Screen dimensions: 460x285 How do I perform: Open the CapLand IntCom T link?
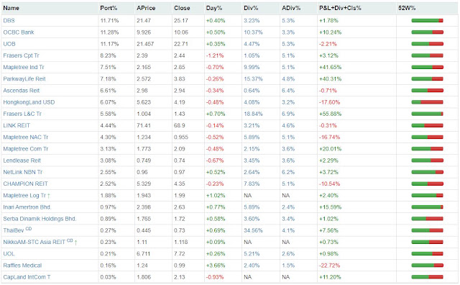27,277
